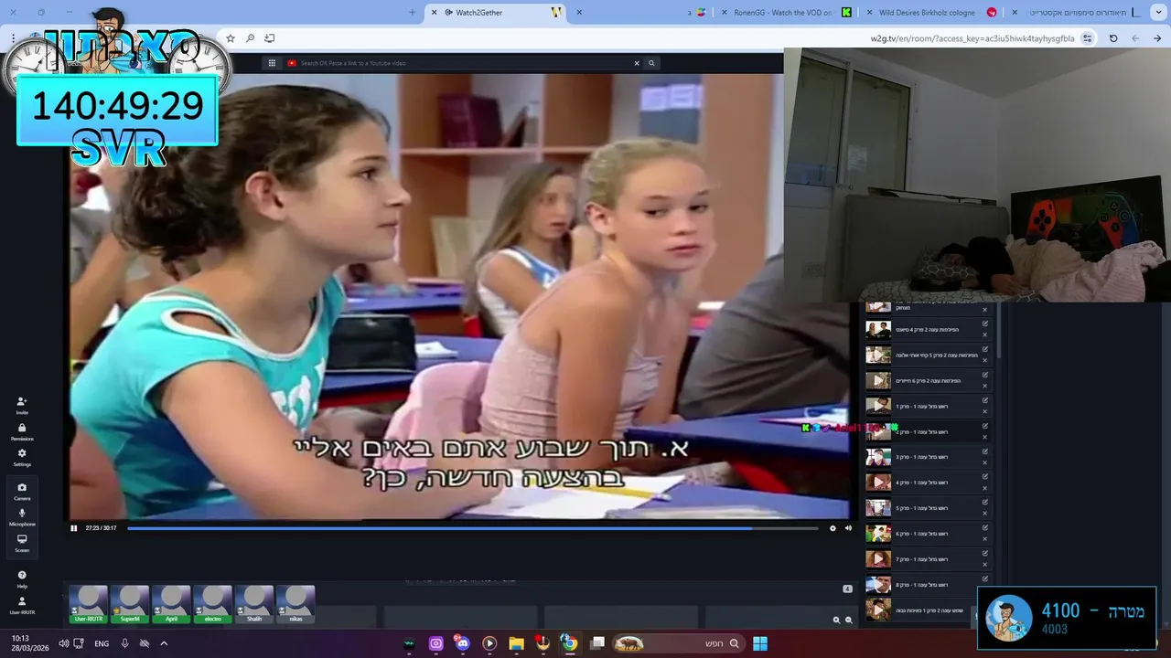Bookmark this page with the star
Viewport: 1171px width, 658px height.
(x=231, y=38)
